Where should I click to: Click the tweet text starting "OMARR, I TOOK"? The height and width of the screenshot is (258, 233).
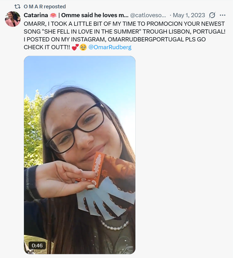coord(124,35)
